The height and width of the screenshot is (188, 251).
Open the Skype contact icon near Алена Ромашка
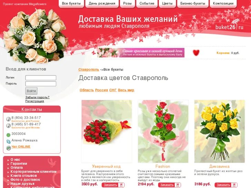coord(8,141)
